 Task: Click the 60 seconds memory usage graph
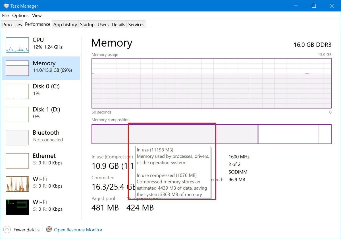pos(211,83)
